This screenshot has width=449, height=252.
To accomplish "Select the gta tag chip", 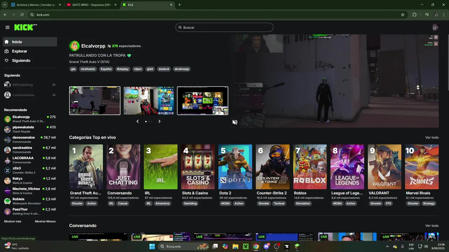I will point(73,69).
